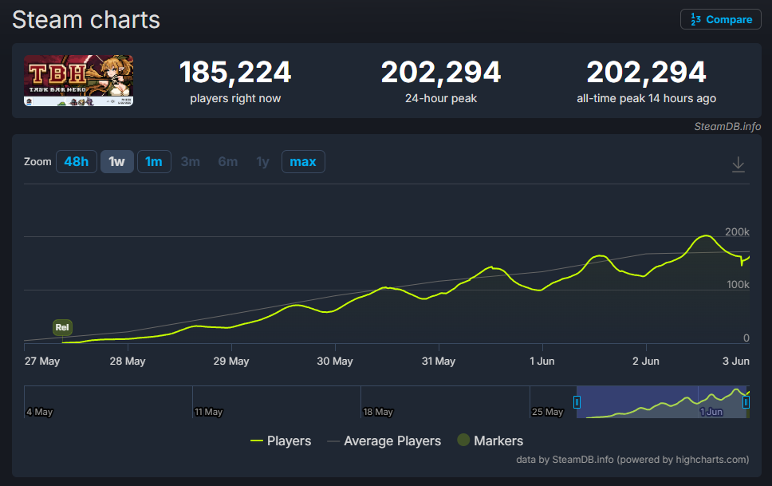Screen dimensions: 772x486
Task: Click the all-time peak 14 hours ago label
Action: tap(647, 99)
